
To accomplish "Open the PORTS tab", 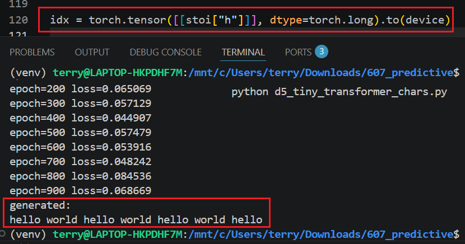I will [x=298, y=53].
